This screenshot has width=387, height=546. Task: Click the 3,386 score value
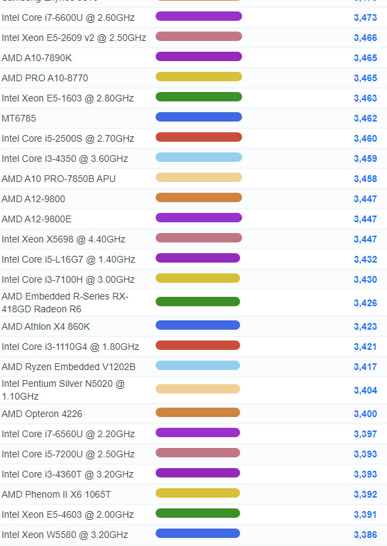pos(366,535)
